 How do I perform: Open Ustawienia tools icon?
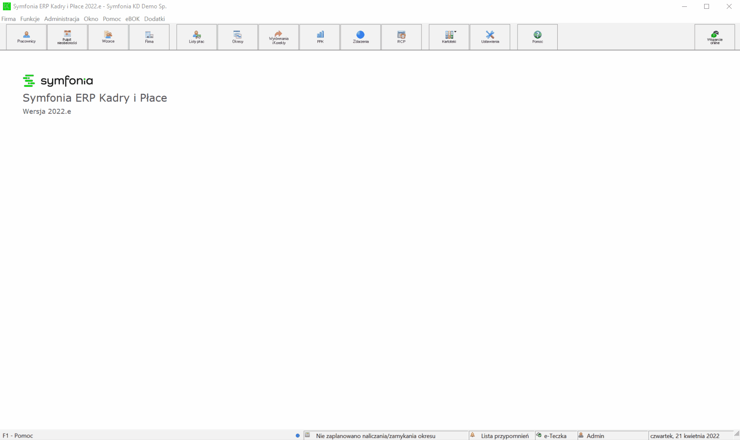490,37
